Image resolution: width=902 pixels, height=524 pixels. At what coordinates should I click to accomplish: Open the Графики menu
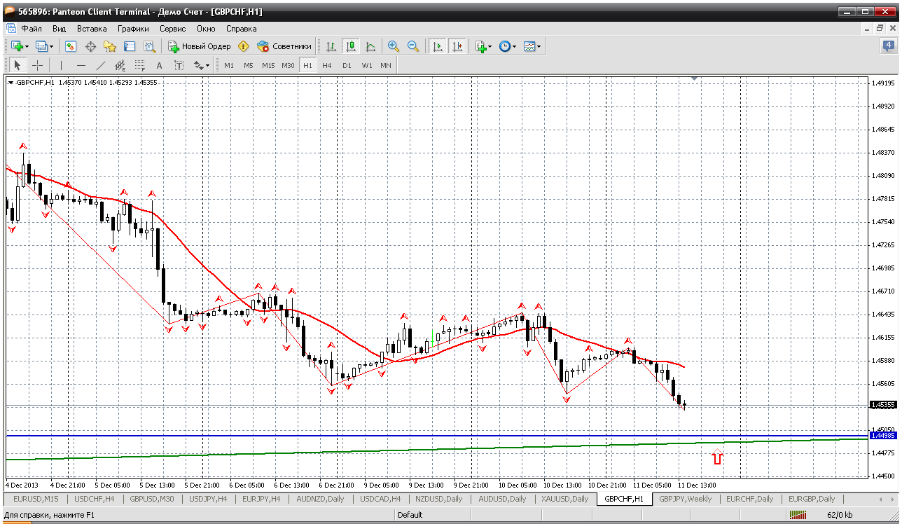(x=133, y=29)
